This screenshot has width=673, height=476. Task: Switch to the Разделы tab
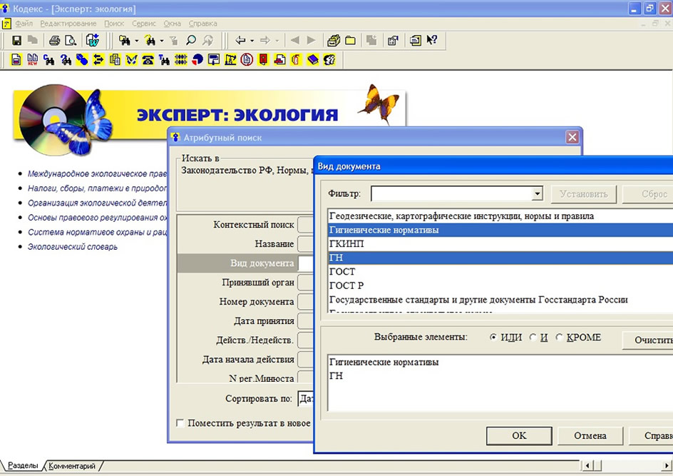coord(22,466)
